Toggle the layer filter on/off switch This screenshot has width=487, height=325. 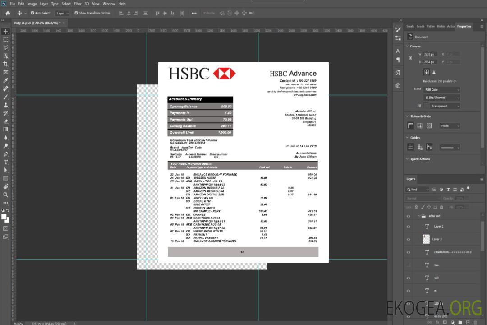(468, 189)
